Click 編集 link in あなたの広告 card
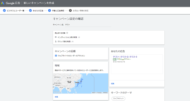 coord(113,84)
